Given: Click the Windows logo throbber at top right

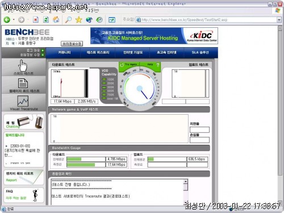Looking at the screenshot, I should point(278,10).
